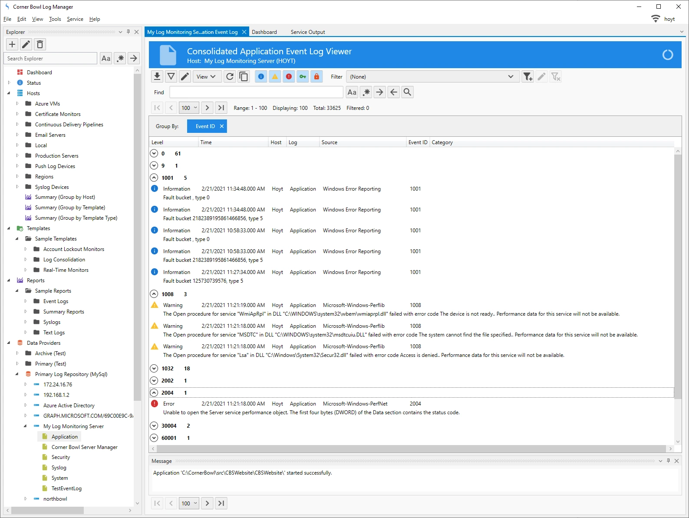
Task: Toggle Audit Failure lock filter
Action: [x=316, y=76]
